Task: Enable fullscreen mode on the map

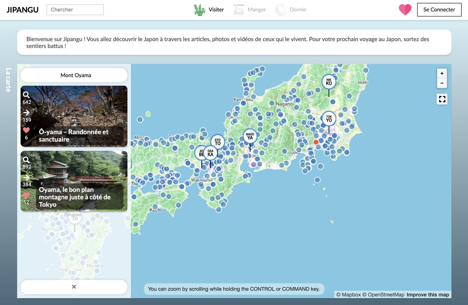Action: click(442, 99)
